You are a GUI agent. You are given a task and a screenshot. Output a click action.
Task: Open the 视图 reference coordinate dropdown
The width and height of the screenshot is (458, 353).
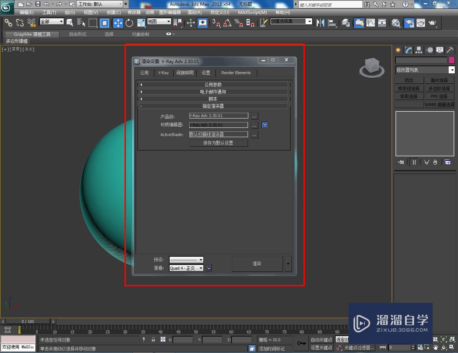pos(159,21)
